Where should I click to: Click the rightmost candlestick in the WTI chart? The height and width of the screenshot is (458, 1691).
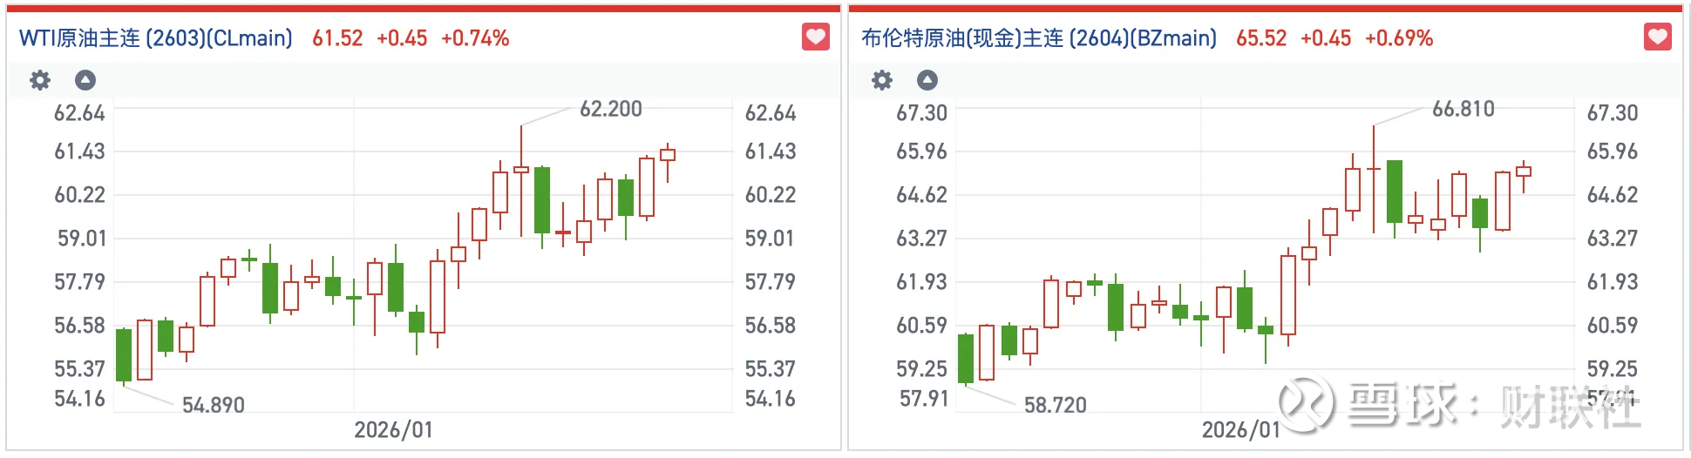[668, 156]
